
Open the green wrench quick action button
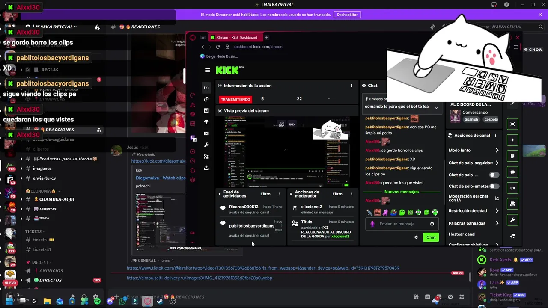tap(512, 220)
